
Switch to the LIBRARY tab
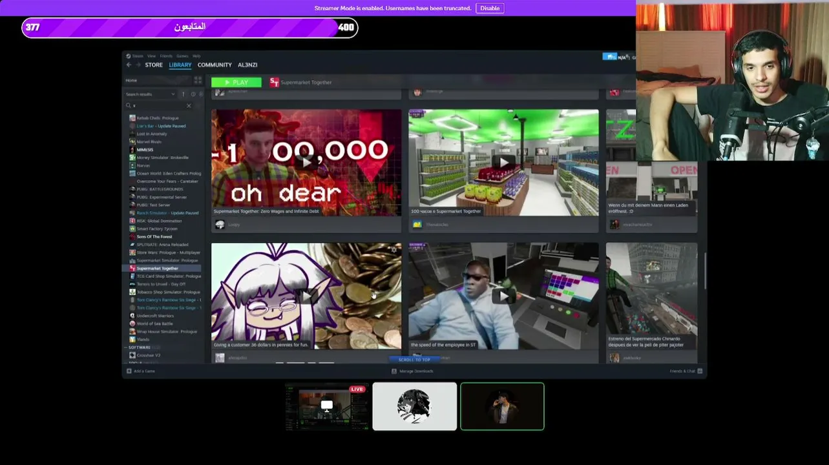click(x=180, y=65)
